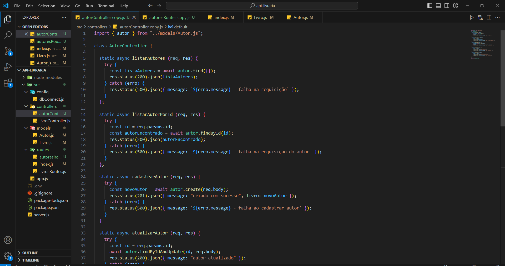Screen dimensions: 505x266
Task: Open the Extensions view in activity bar
Action: coord(8,83)
